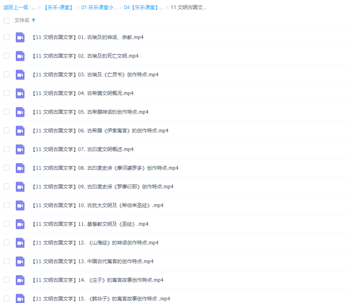Image resolution: width=347 pixels, height=303 pixels.
Task: Click the video icon beside 12. 《山海经》的神话创作特点
Action: pos(20,242)
